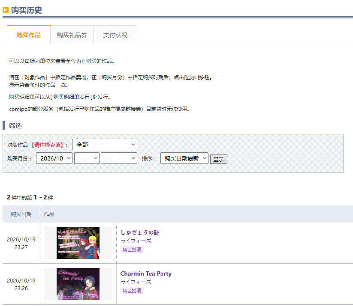Follow the 购买明细单发行 link

click(71, 97)
